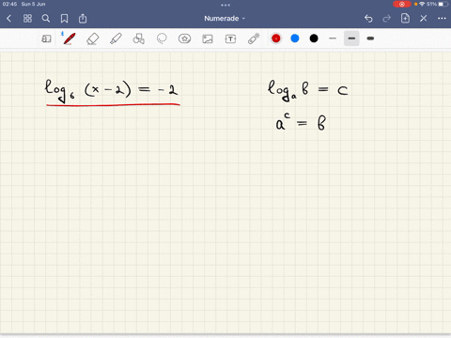Open the share export icon
The height and width of the screenshot is (338, 451).
[x=83, y=19]
